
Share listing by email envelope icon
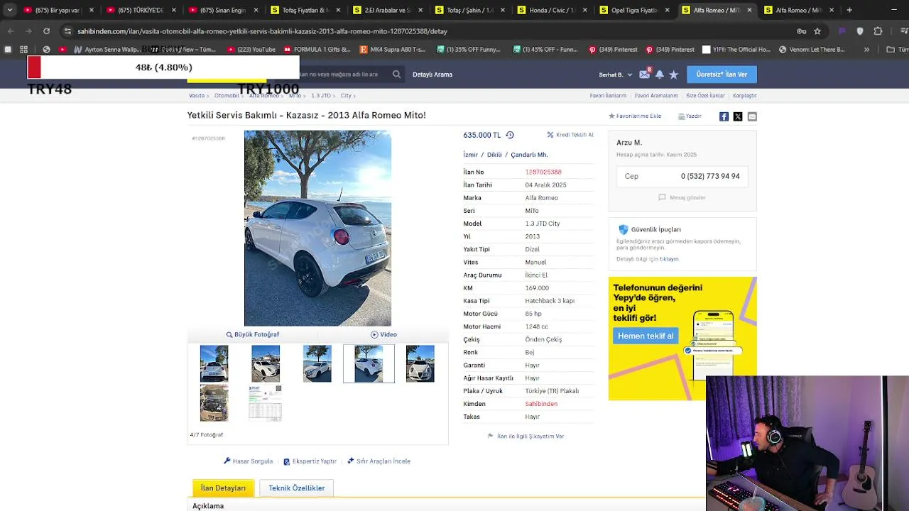tap(752, 116)
